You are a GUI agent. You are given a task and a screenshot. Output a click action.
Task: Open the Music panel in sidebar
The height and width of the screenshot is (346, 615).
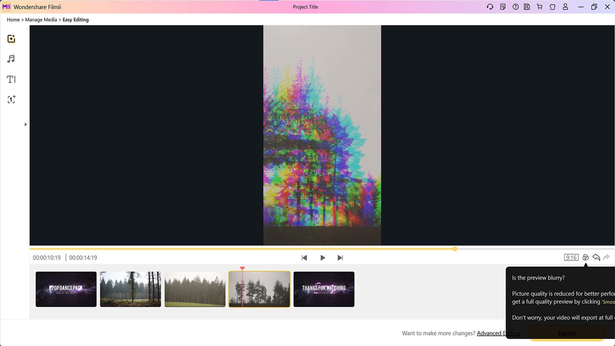(x=11, y=59)
